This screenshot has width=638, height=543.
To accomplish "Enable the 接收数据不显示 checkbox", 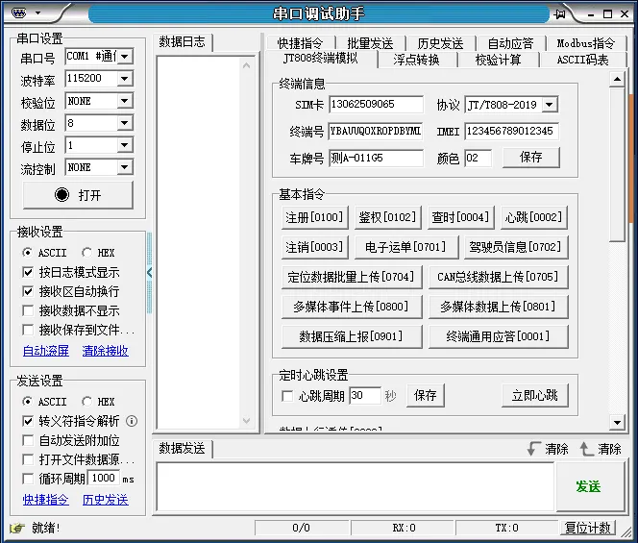I will 28,310.
